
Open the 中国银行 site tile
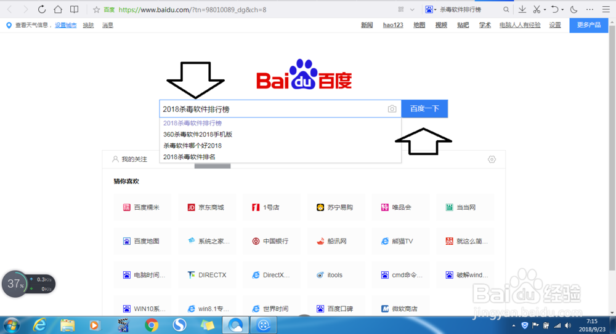pyautogui.click(x=271, y=241)
